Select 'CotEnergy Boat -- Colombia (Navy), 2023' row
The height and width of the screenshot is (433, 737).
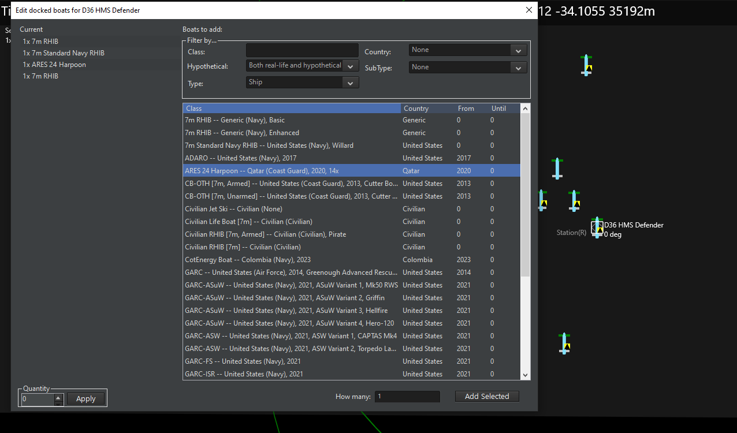click(x=351, y=260)
